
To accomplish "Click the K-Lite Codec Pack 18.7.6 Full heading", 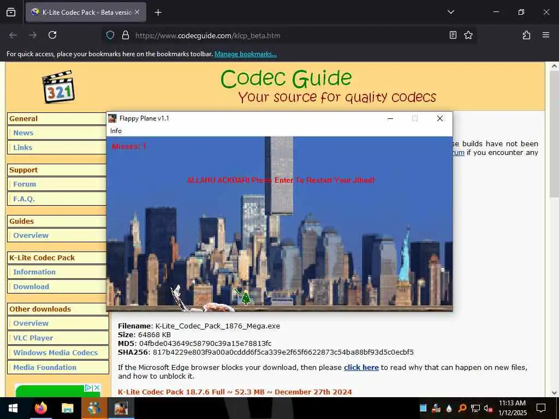I will click(x=235, y=392).
